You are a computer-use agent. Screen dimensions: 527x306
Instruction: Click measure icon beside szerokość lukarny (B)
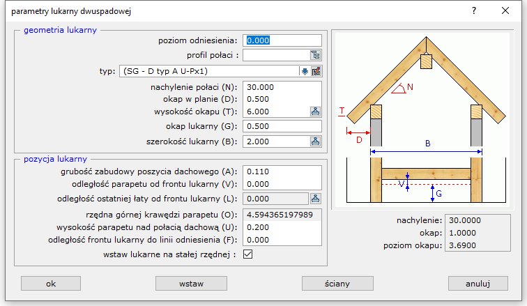click(315, 141)
